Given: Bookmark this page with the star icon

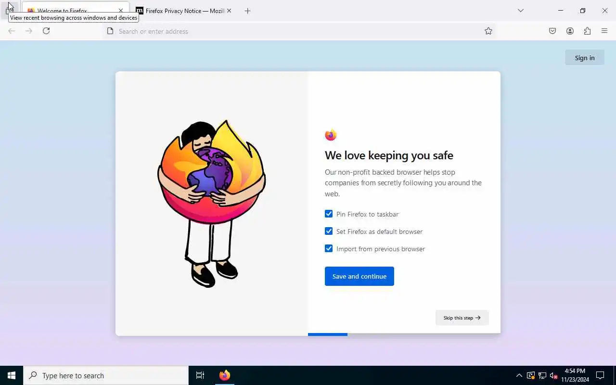Looking at the screenshot, I should (x=488, y=31).
